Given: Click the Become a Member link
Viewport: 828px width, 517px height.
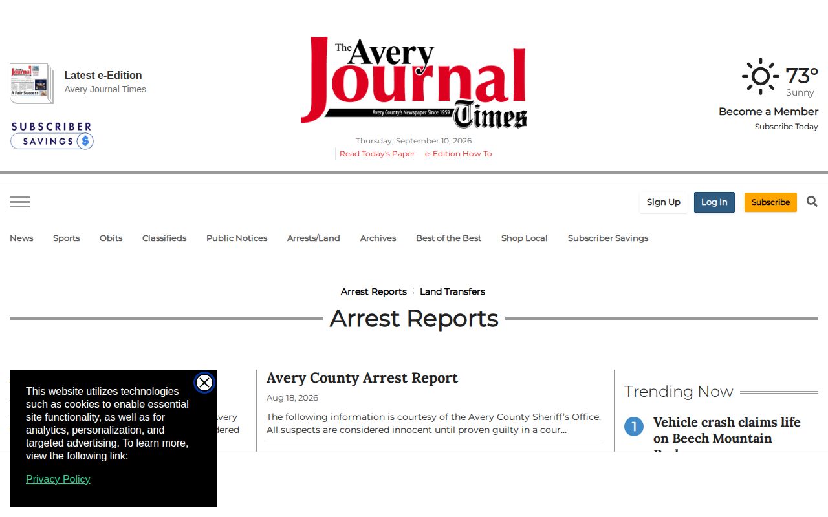Looking at the screenshot, I should coord(768,111).
